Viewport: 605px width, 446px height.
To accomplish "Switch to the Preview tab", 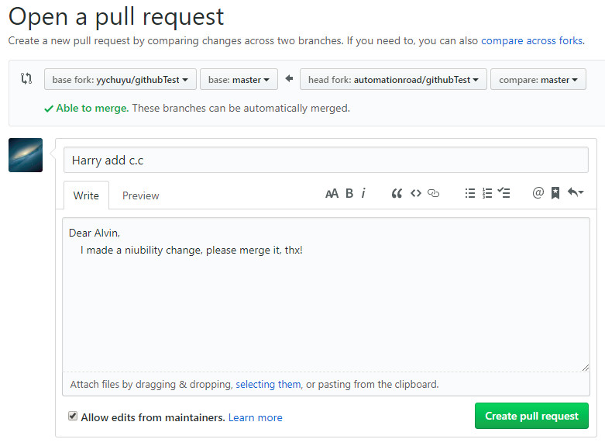I will point(140,195).
